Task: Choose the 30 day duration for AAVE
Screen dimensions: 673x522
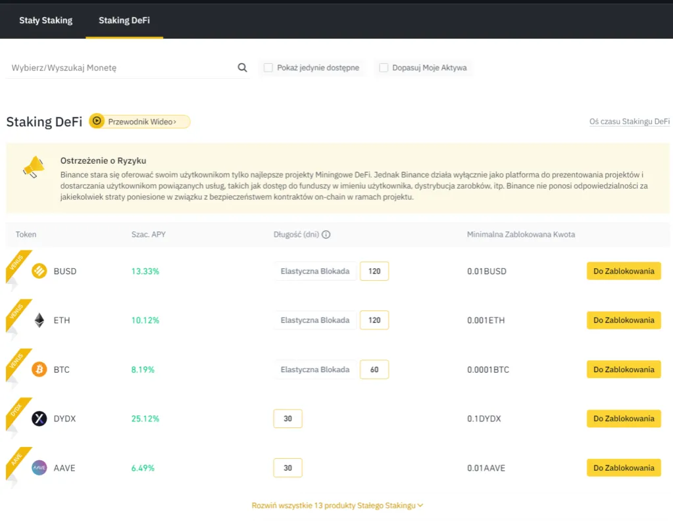Action: (x=287, y=467)
